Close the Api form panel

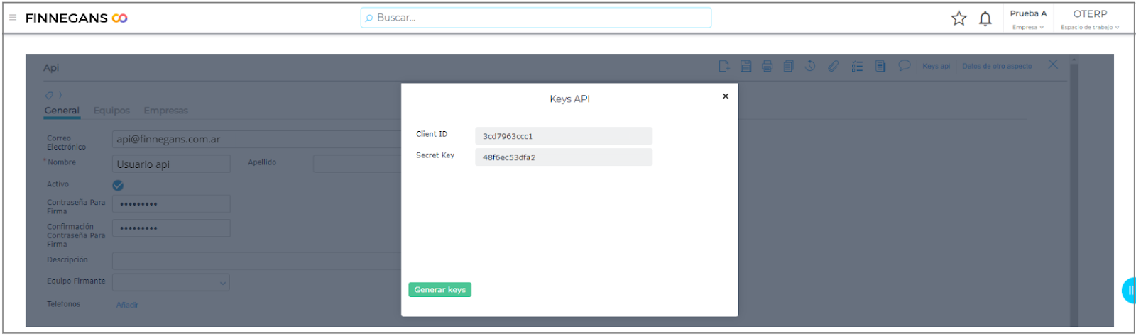[x=1053, y=65]
